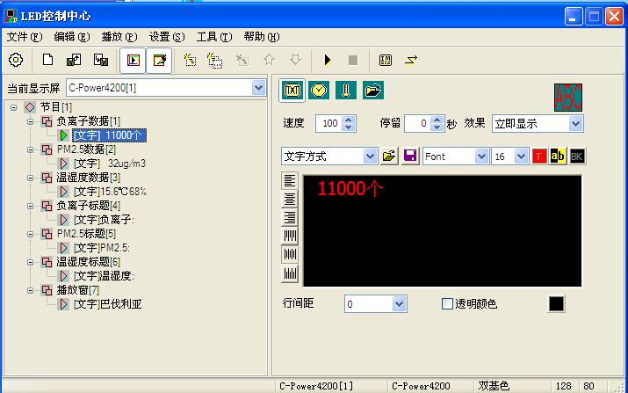Click the teal open folder content icon
Viewport: 628px width, 393px height.
373,91
